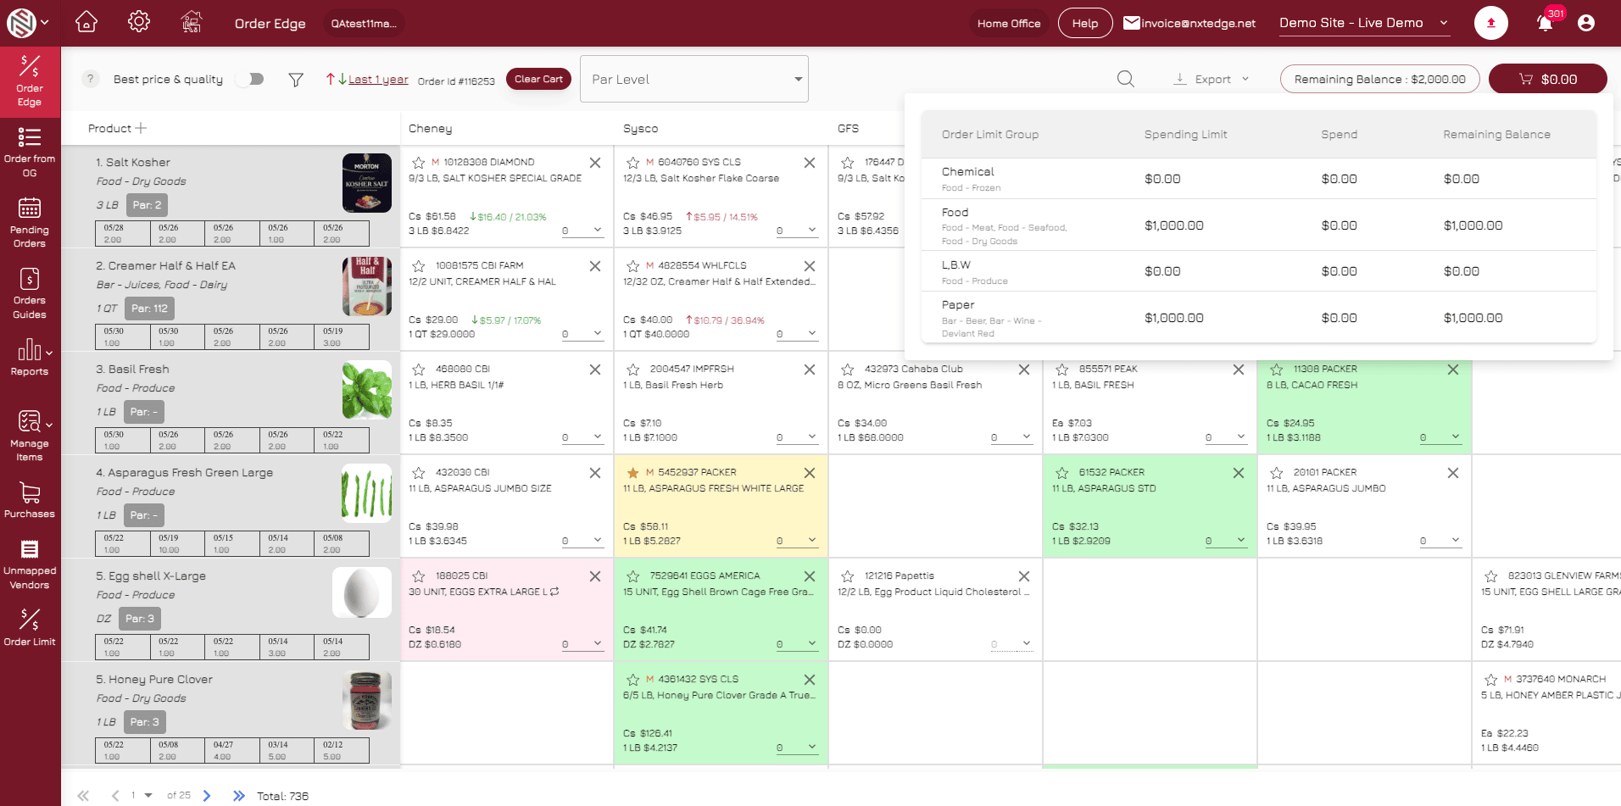Open the $0.00 cart button
The width and height of the screenshot is (1621, 806).
coord(1548,79)
